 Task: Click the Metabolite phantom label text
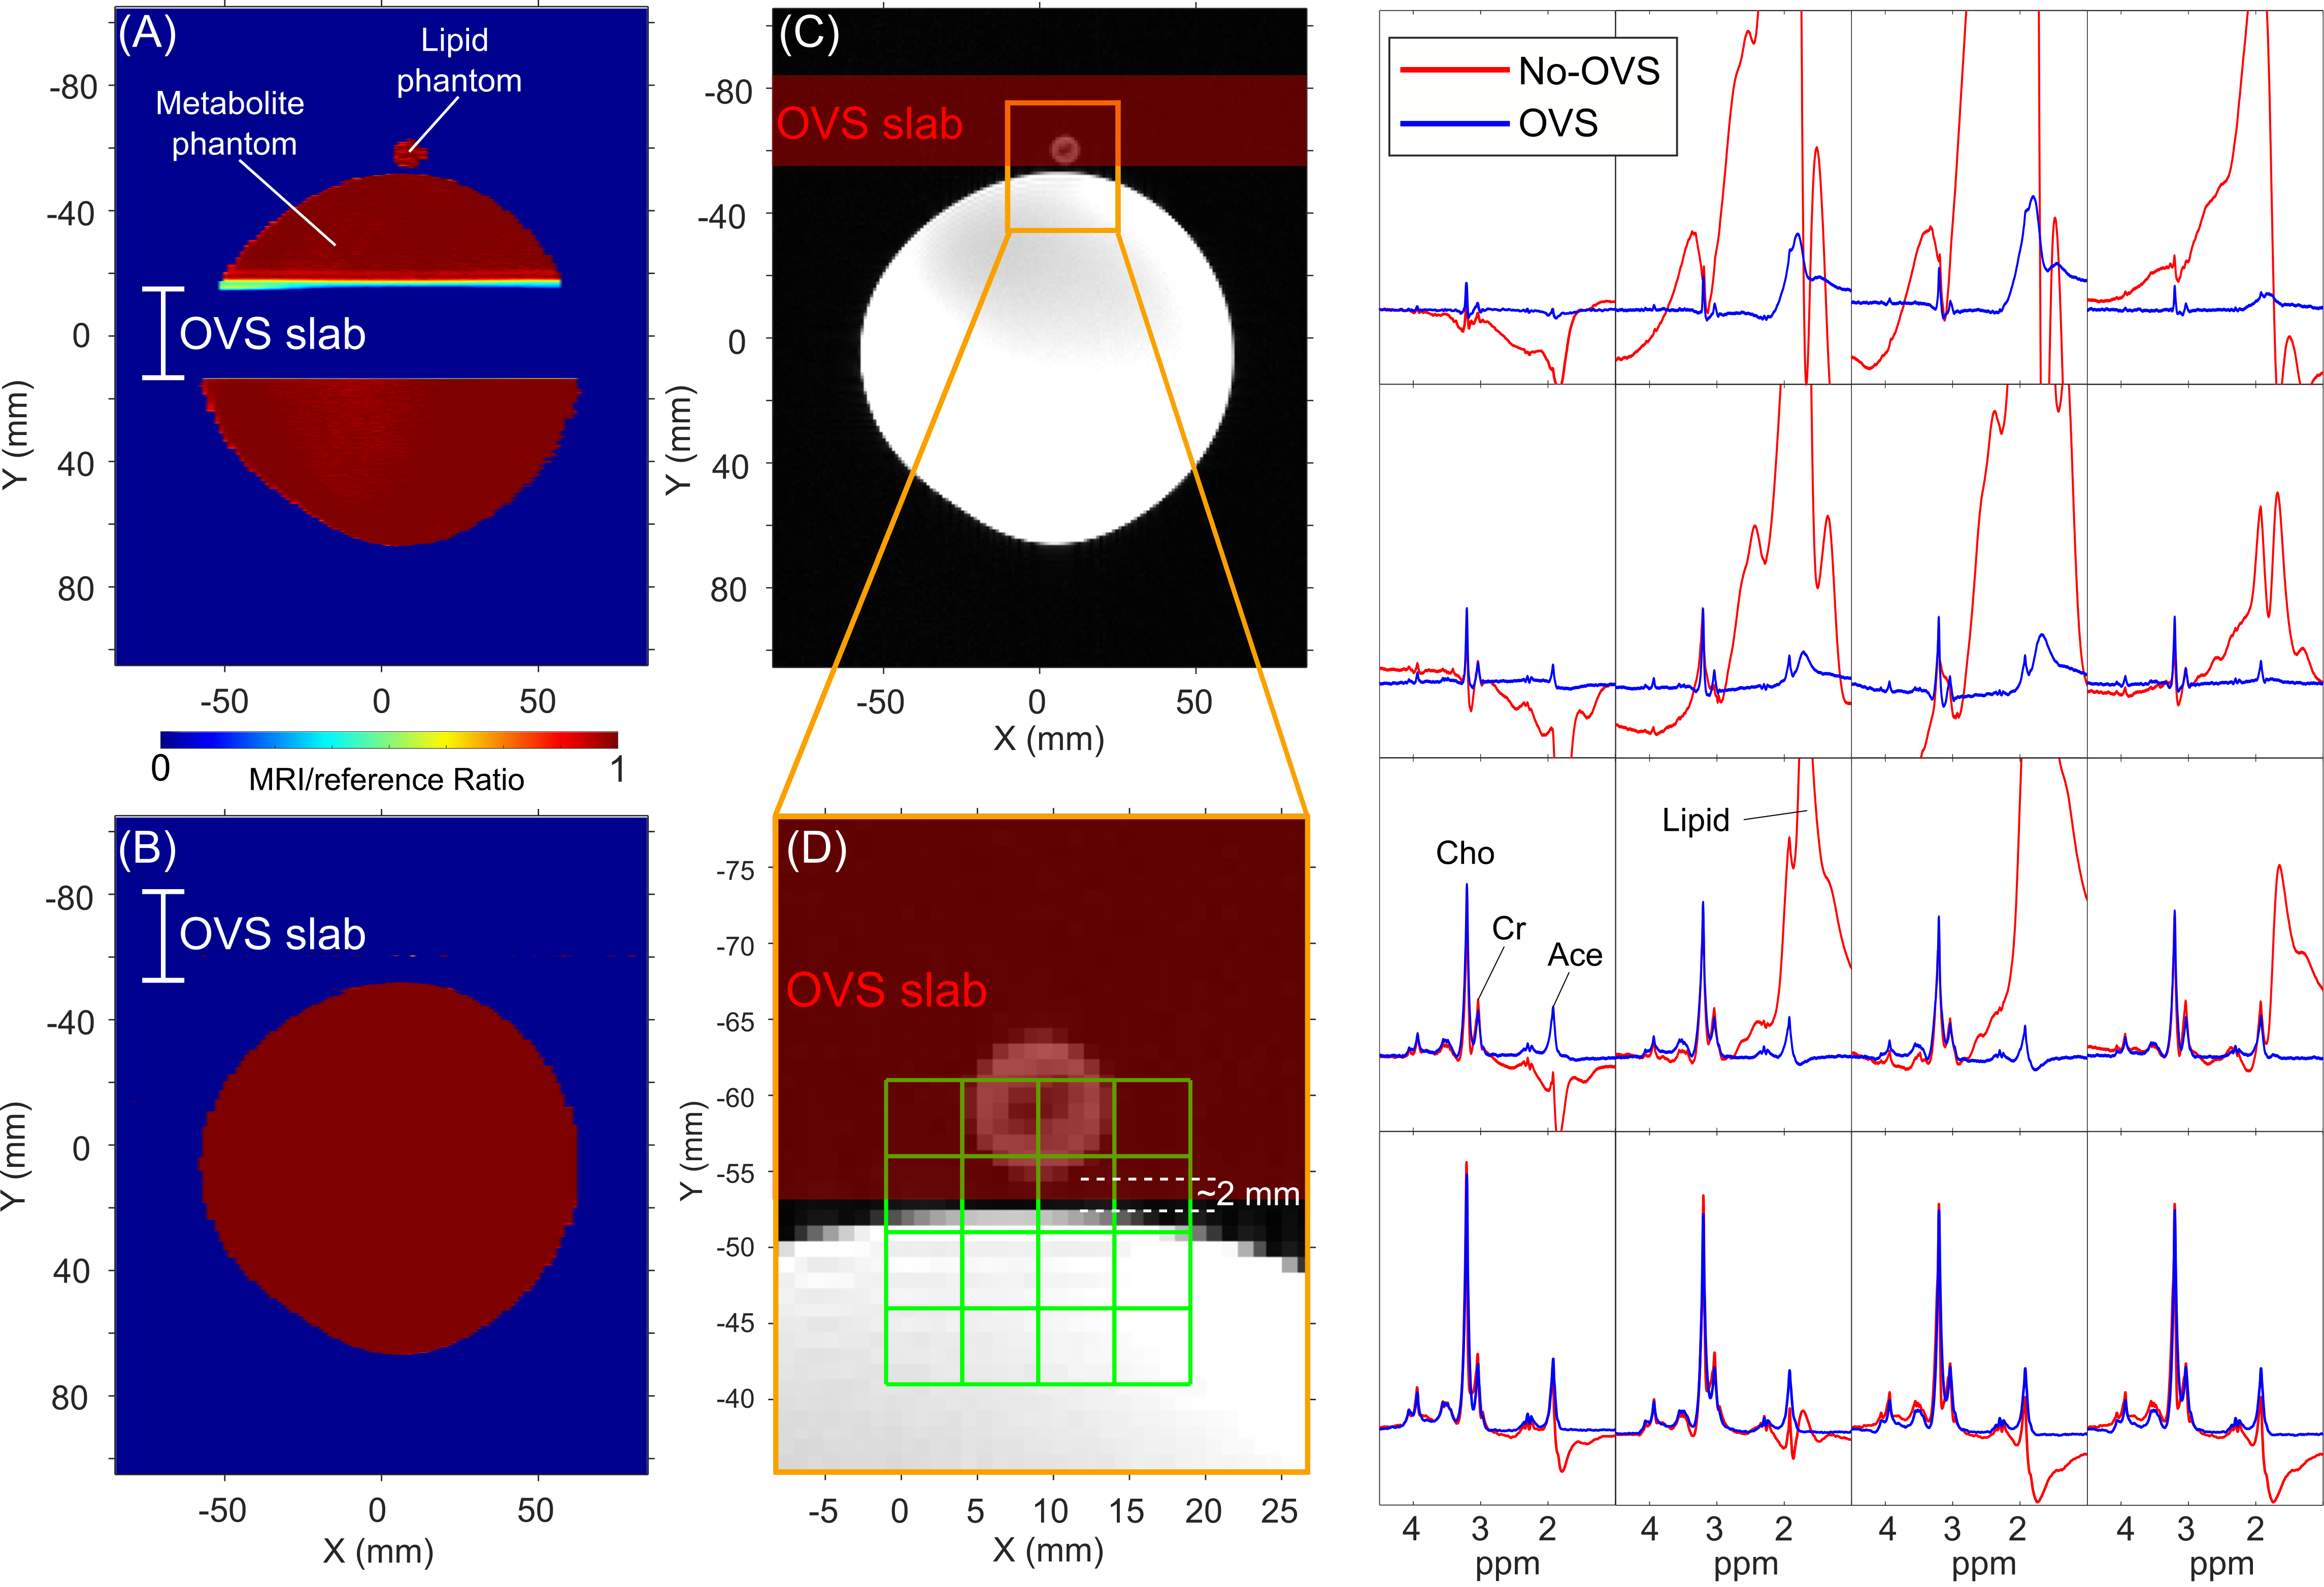click(231, 123)
